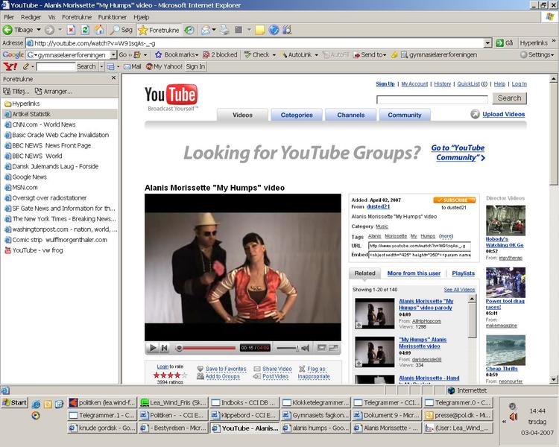Open the Rediger menu
This screenshot has width=559, height=447.
31,17
